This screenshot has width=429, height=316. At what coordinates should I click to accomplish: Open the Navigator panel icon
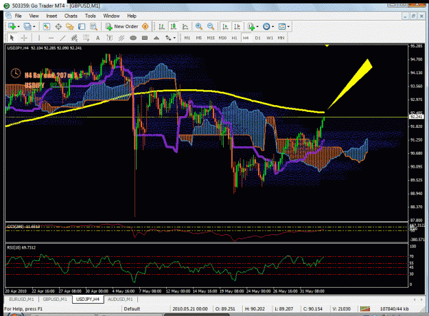tap(70, 27)
